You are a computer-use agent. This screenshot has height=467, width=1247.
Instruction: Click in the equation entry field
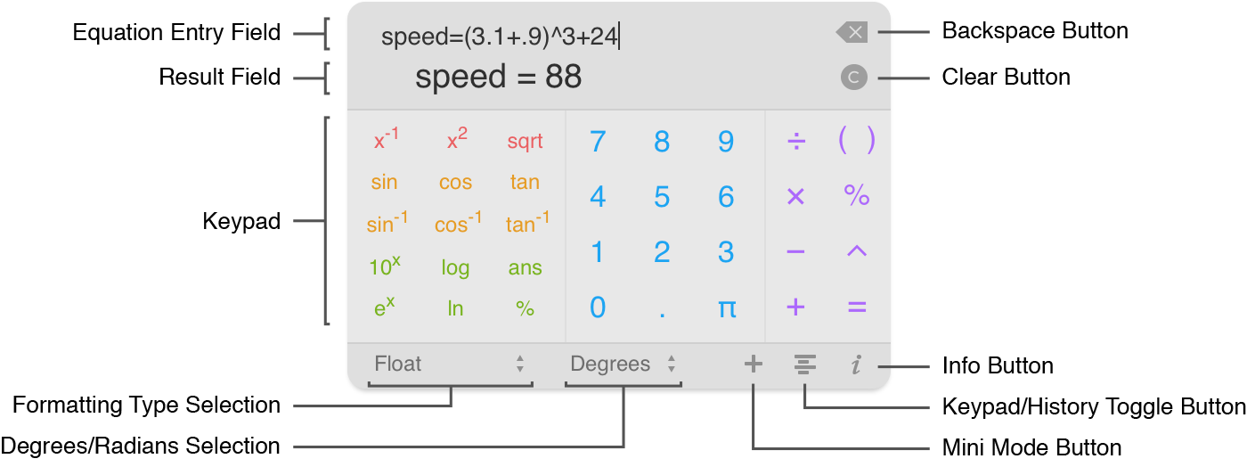[588, 37]
